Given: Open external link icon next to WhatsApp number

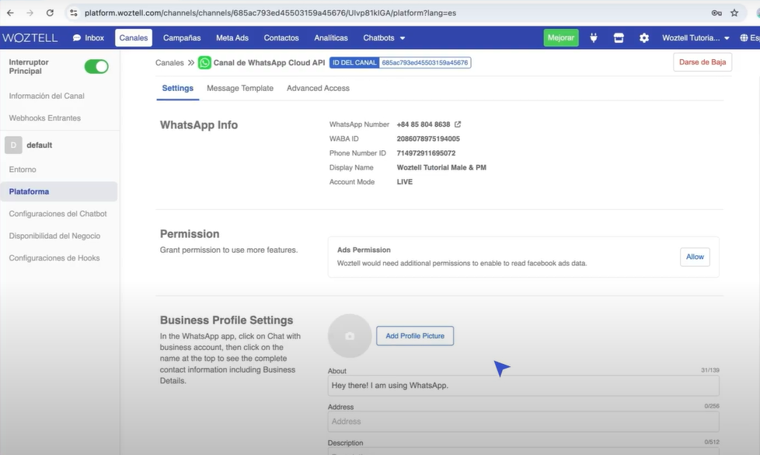Looking at the screenshot, I should point(458,124).
